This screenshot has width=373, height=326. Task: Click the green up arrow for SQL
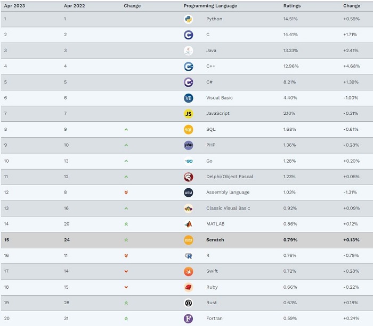click(126, 129)
